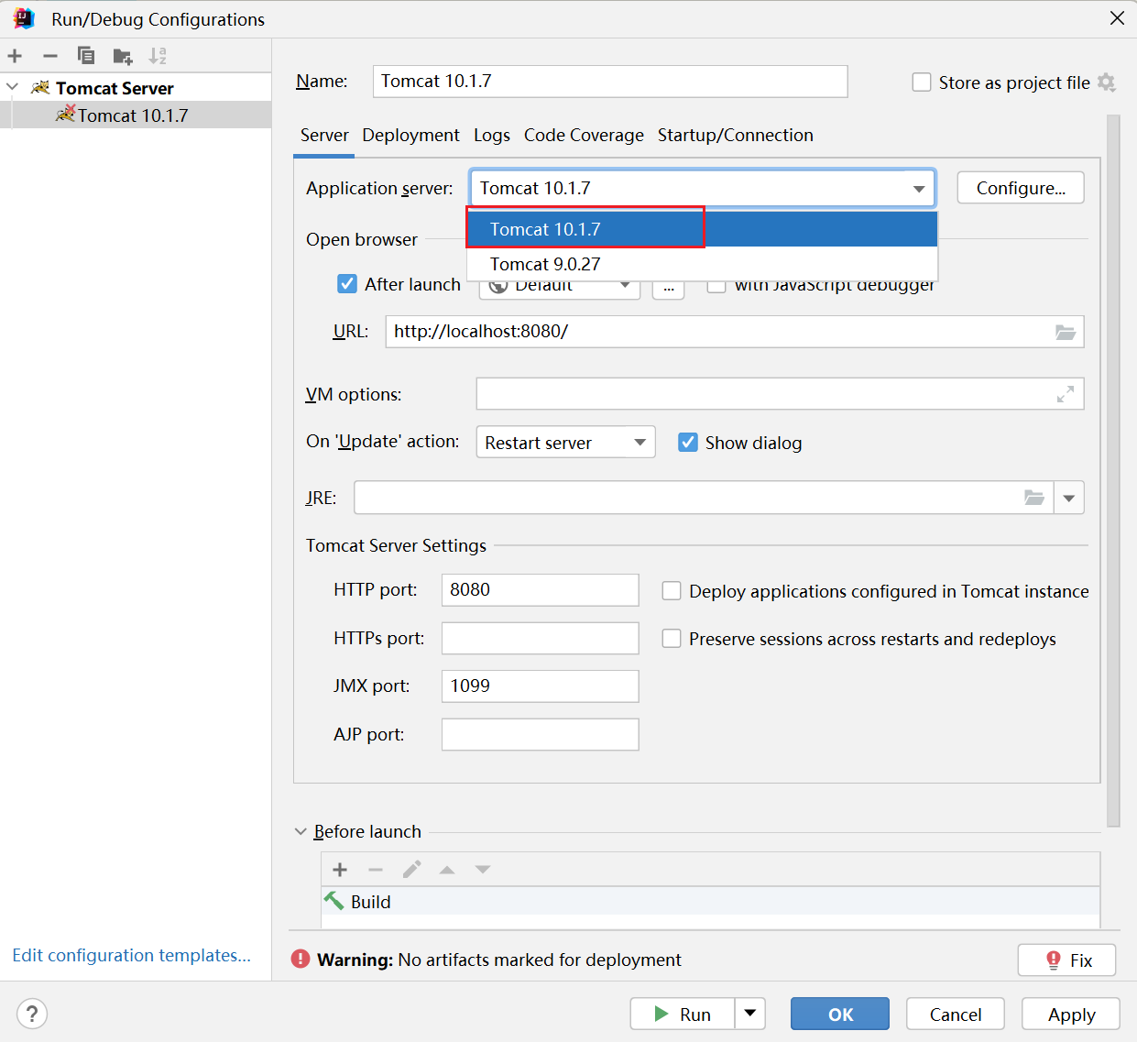Collapse the Before launch section
Screen dimensions: 1137x1042
[x=301, y=831]
